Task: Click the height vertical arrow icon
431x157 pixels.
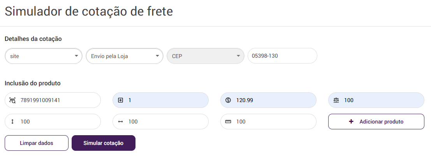Action: pos(12,122)
